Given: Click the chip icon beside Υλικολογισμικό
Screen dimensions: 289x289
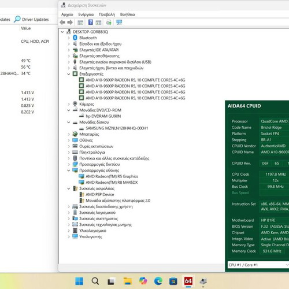Looking at the screenshot, I should [75, 231].
